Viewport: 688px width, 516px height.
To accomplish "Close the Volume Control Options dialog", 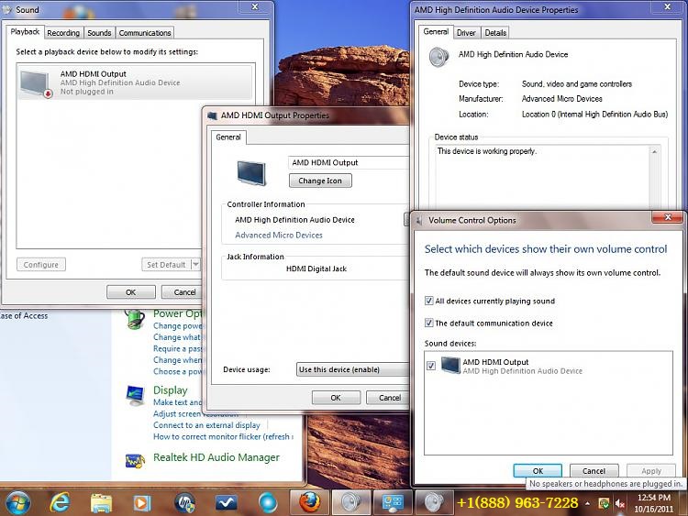I will pos(668,217).
